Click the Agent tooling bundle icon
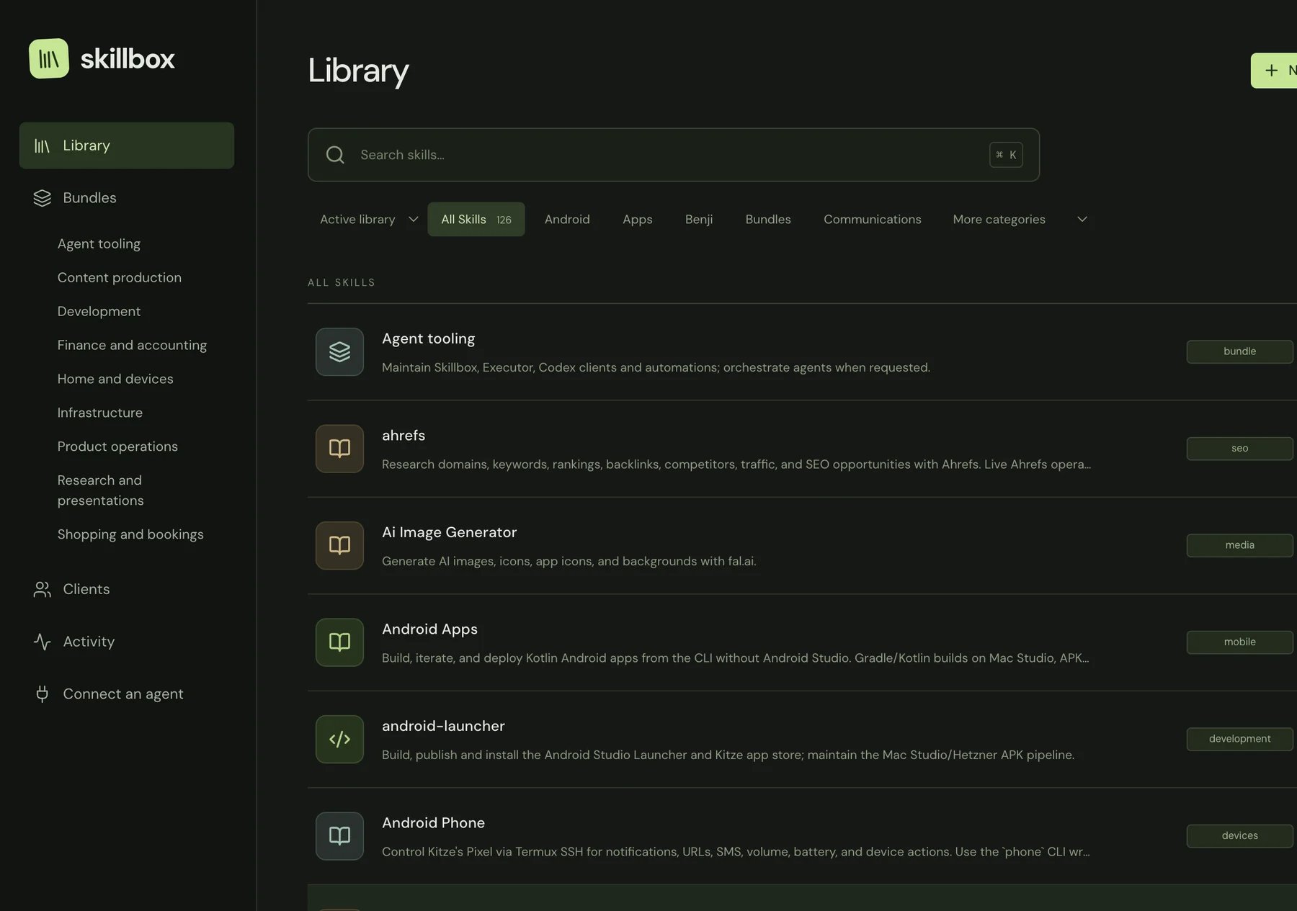Viewport: 1297px width, 911px height. 339,352
